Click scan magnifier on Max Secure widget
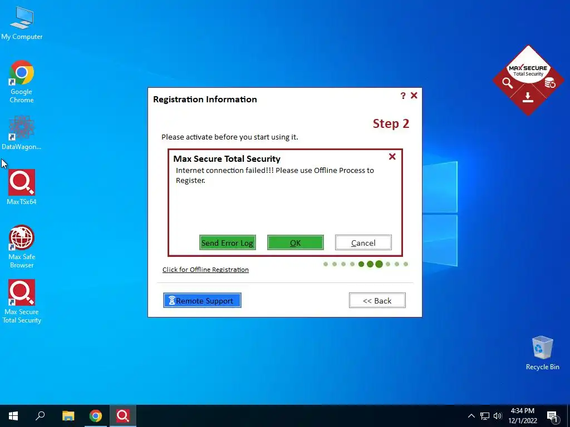Screen dimensions: 570x427 point(508,83)
